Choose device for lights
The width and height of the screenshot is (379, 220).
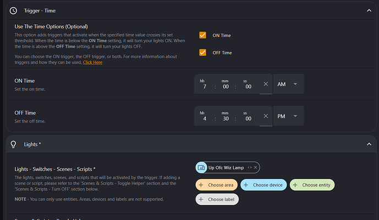pos(263,185)
